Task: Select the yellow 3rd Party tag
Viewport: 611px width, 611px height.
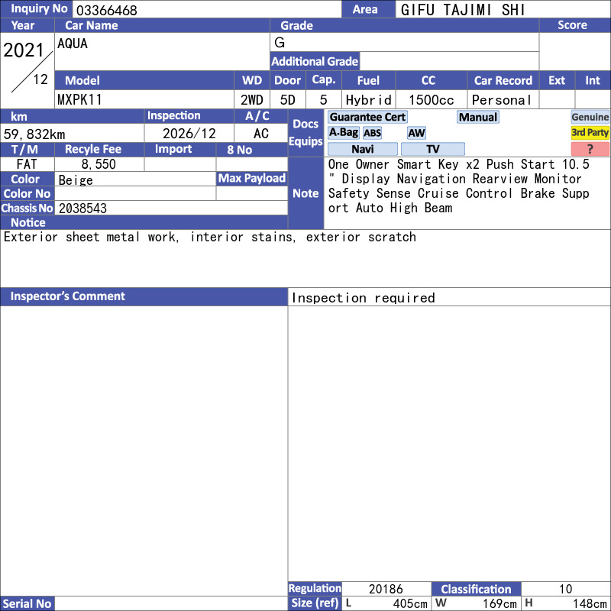Action: (590, 133)
